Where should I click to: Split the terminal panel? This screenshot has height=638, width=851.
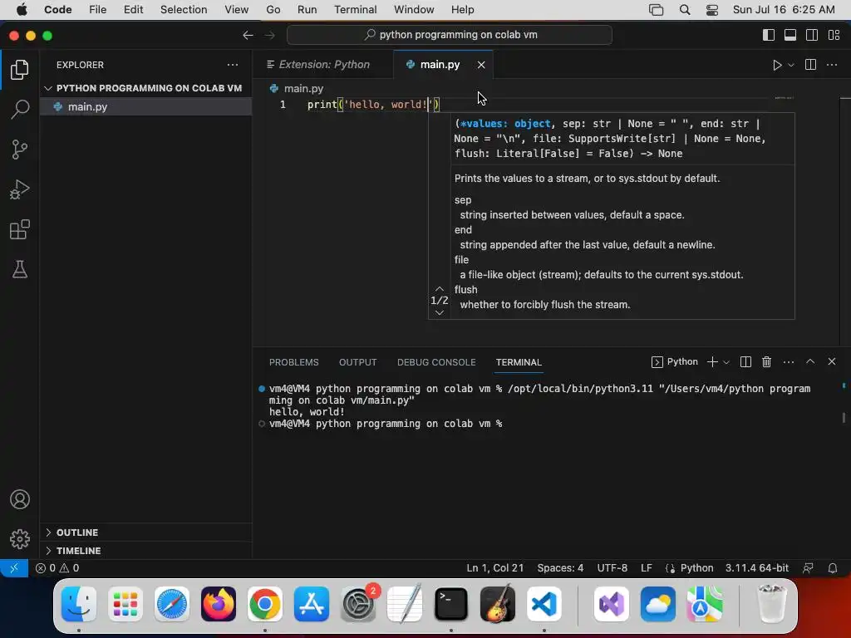(x=745, y=362)
